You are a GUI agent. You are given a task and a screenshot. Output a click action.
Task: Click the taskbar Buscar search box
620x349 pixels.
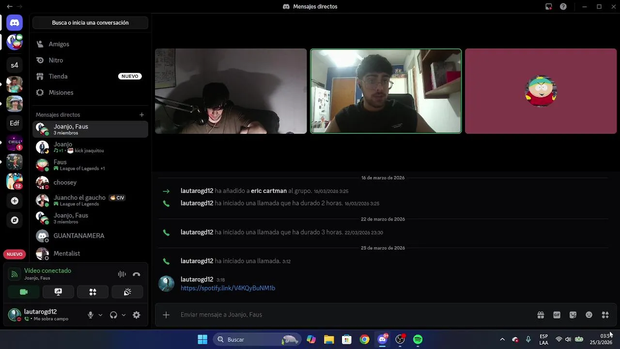click(x=257, y=339)
